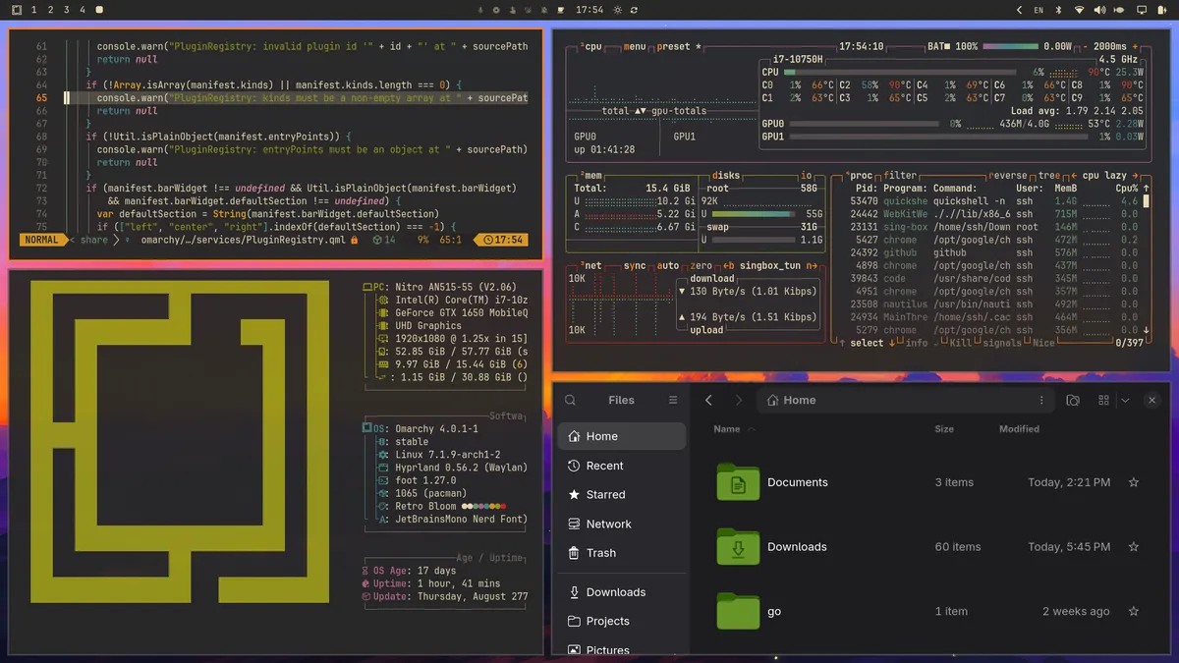
Task: Toggle io mode in btop disks box
Action: [807, 176]
